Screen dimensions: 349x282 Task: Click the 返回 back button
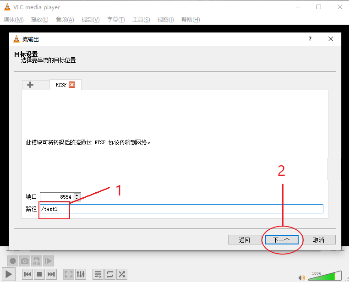pos(245,240)
